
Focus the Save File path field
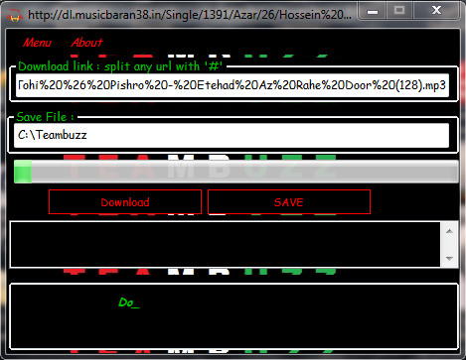coord(232,135)
